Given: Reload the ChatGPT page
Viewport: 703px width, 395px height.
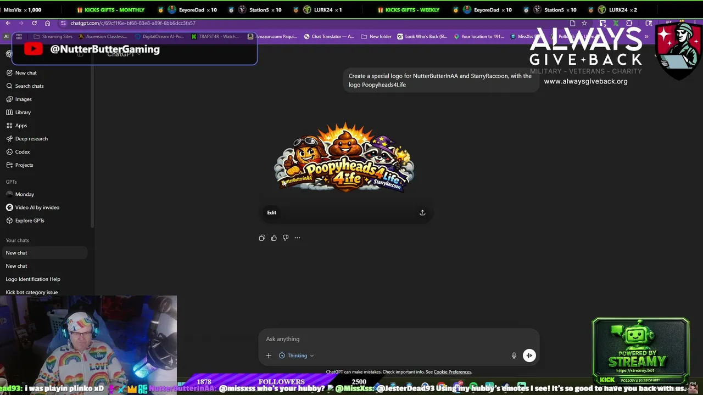Looking at the screenshot, I should [34, 23].
